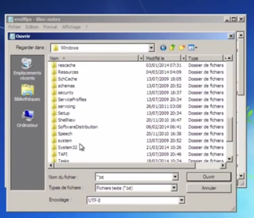
Task: Select the Speech folder icon
Action: coord(54,133)
